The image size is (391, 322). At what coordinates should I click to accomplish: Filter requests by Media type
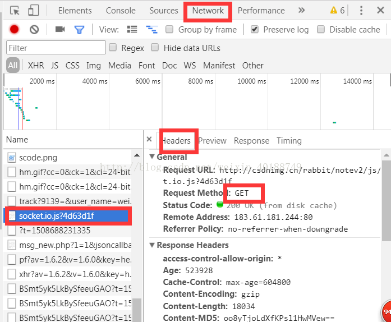click(119, 65)
